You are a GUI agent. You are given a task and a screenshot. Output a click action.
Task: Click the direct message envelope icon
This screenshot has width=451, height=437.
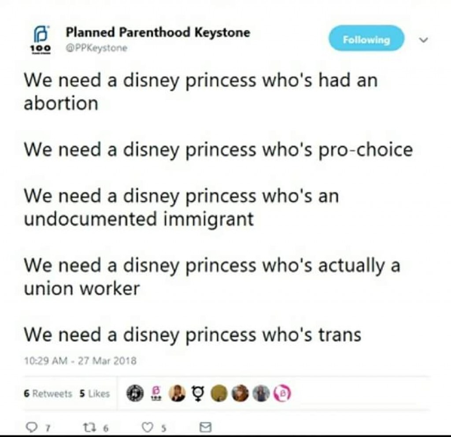click(206, 426)
